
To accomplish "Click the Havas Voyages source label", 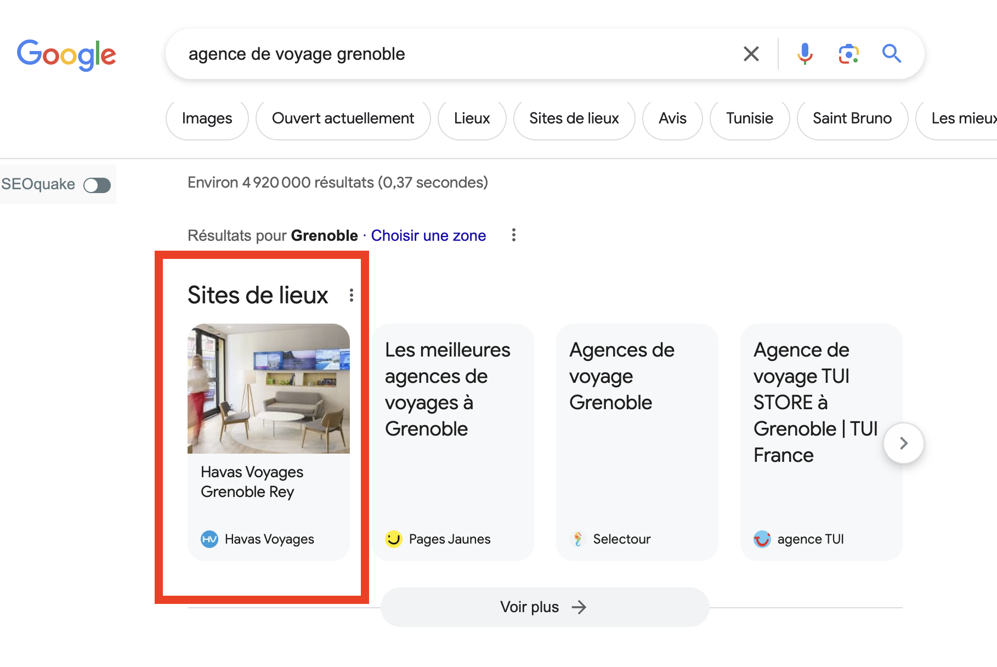I will pos(269,539).
